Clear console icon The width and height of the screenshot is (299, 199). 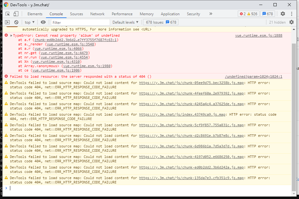click(16, 22)
